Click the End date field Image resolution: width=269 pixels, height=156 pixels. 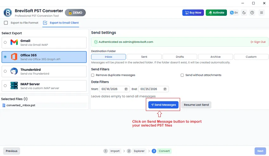pos(153,89)
